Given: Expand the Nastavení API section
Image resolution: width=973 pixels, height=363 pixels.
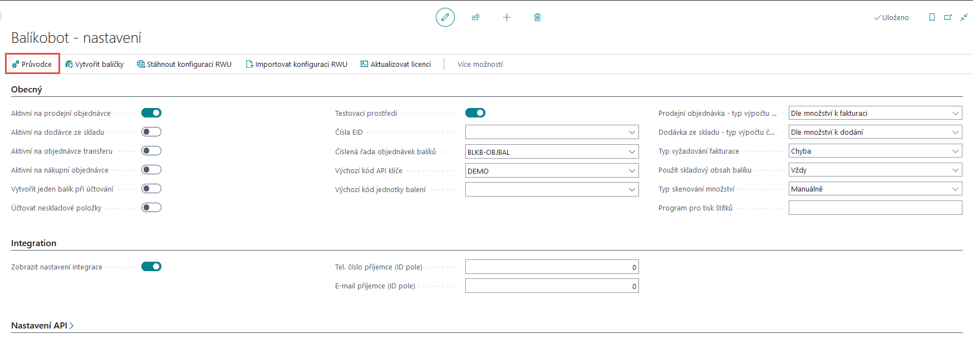Looking at the screenshot, I should (42, 326).
